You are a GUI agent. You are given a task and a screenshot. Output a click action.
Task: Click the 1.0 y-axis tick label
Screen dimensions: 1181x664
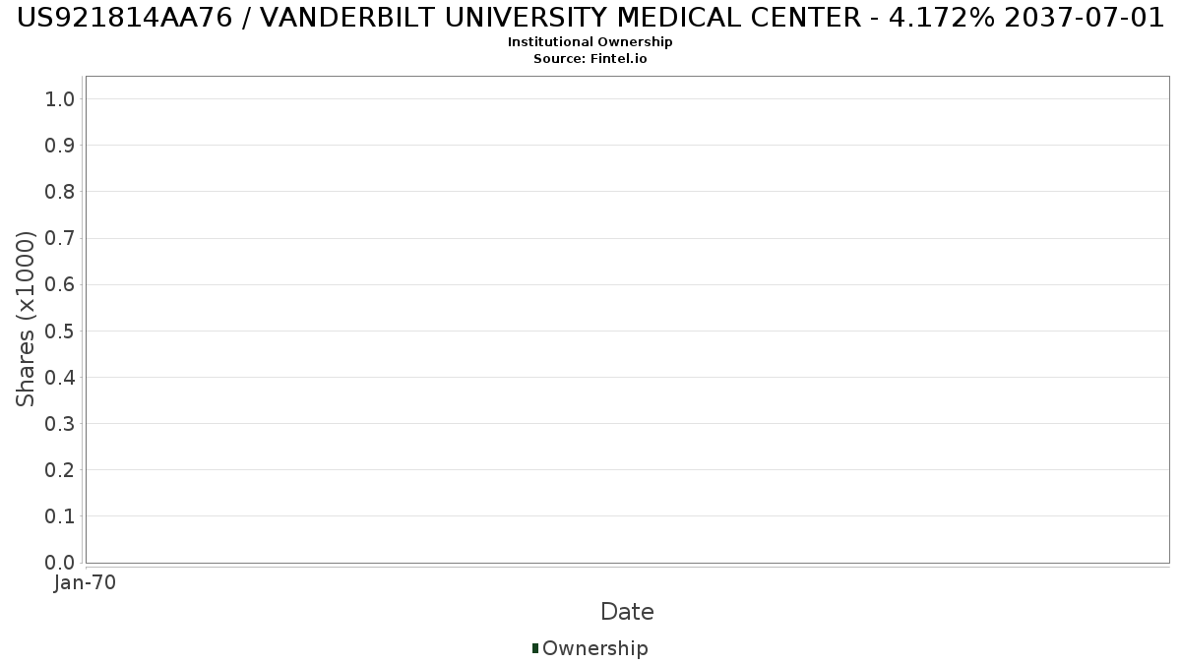pos(60,98)
